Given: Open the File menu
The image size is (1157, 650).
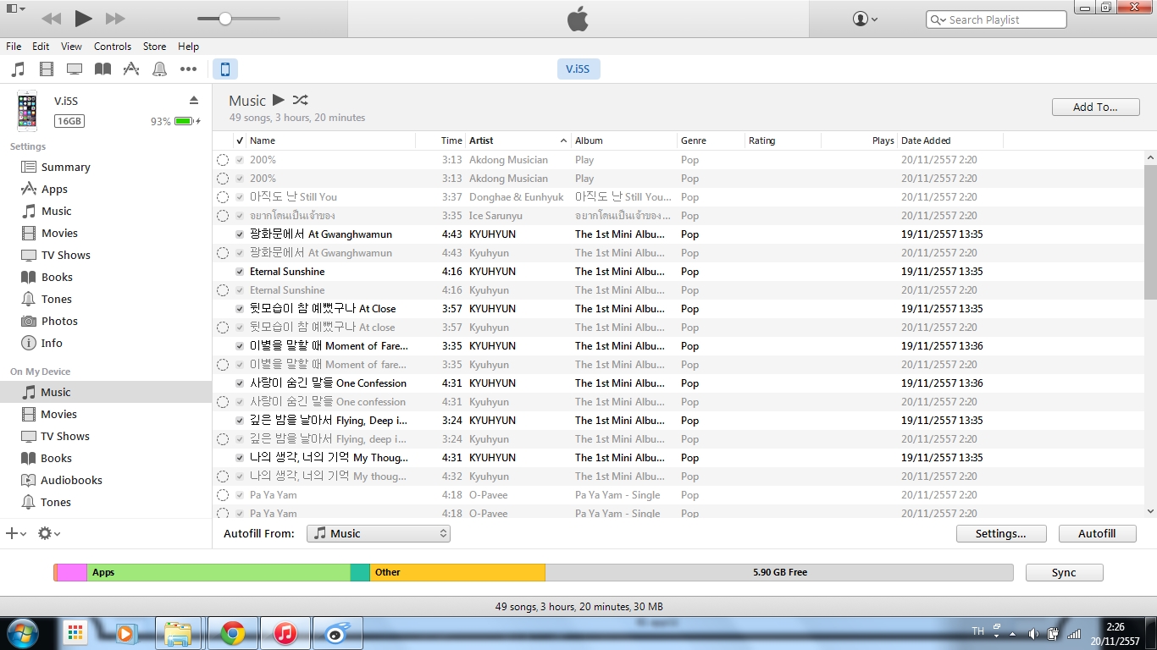Looking at the screenshot, I should [x=14, y=47].
